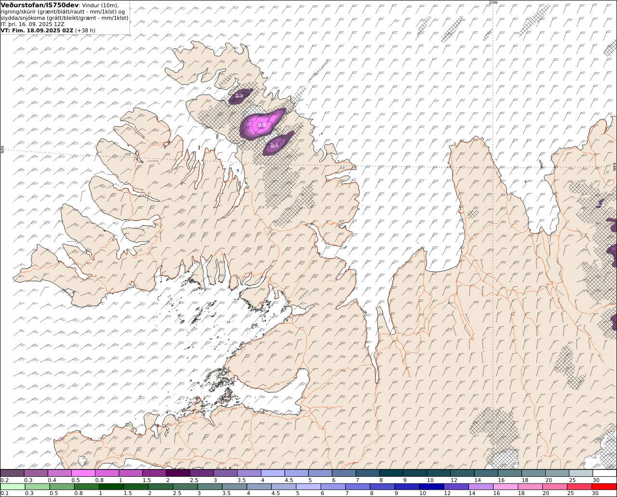The height and width of the screenshot is (497, 617).
Task: Click the 'IT: þri. 16. 09. 2025 12Z' line
Action: [31, 24]
